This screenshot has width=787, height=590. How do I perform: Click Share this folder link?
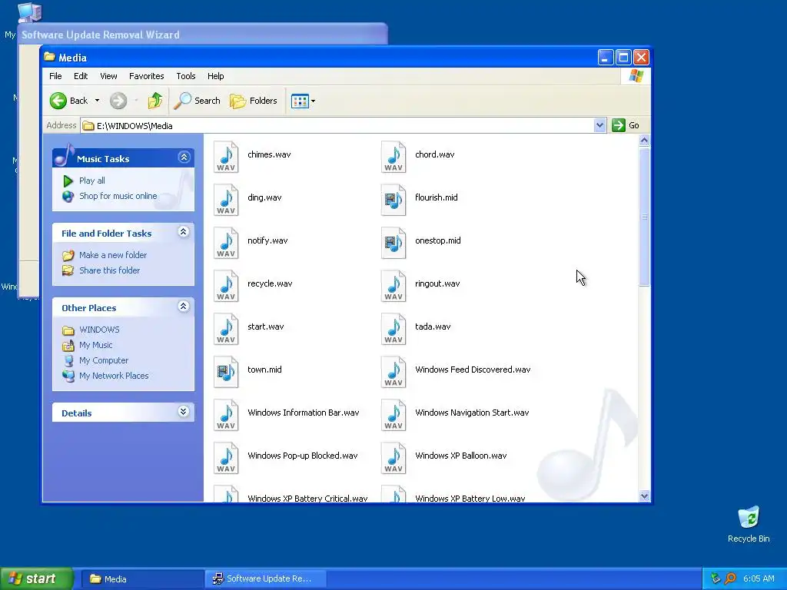pos(109,270)
